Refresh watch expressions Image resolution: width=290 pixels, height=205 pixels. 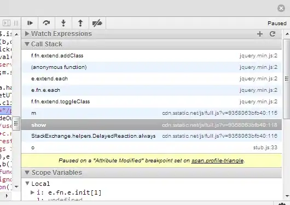272,34
